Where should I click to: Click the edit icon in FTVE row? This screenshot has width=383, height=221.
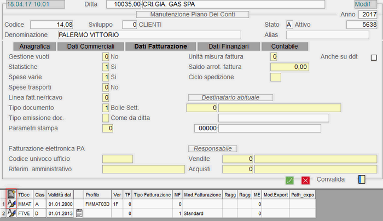(11, 213)
